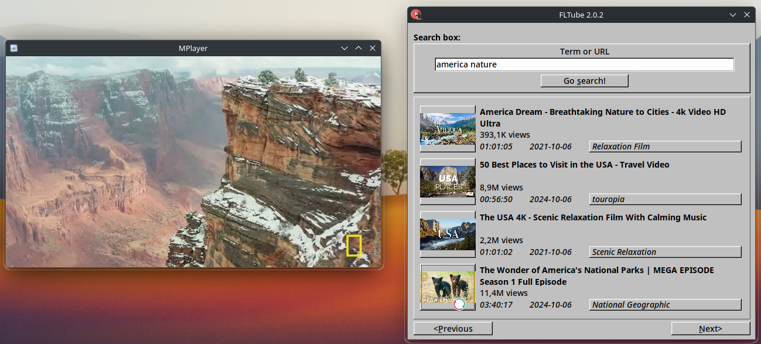This screenshot has width=761, height=344.
Task: Open the National Parks MEGA EPISODE thumbnail
Action: (x=448, y=287)
